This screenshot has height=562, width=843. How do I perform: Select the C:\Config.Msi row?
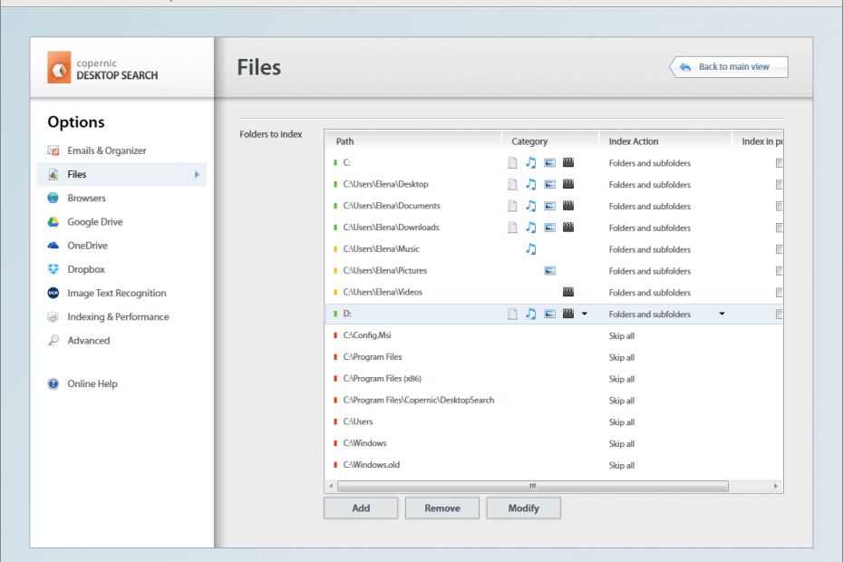[x=554, y=335]
